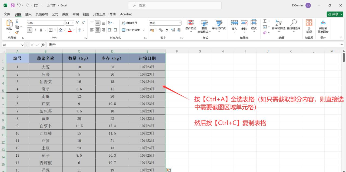Click the decrease indent icon

(110, 30)
